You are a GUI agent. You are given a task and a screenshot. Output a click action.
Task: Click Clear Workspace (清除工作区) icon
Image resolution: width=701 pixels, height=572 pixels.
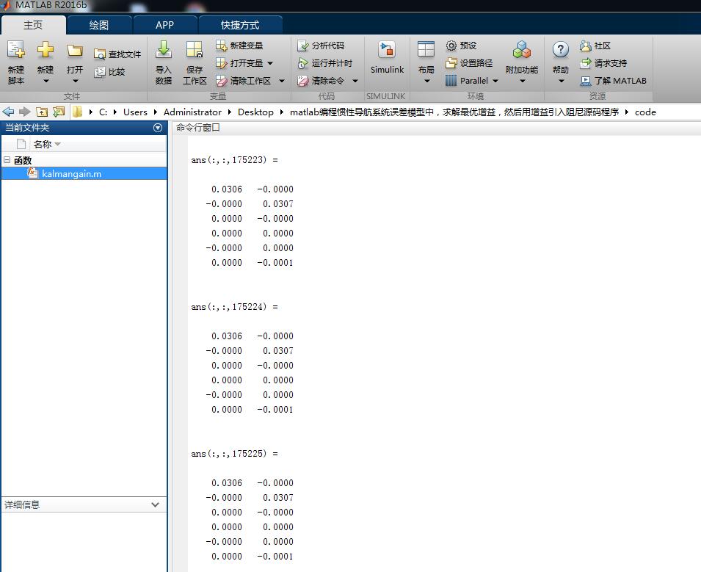point(221,81)
